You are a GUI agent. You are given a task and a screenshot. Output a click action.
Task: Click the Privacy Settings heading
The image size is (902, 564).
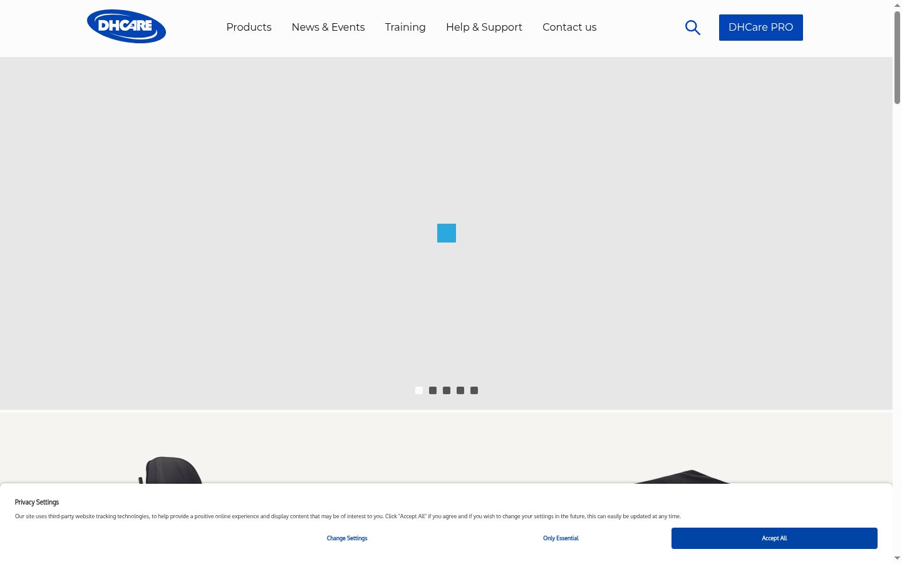(x=37, y=503)
